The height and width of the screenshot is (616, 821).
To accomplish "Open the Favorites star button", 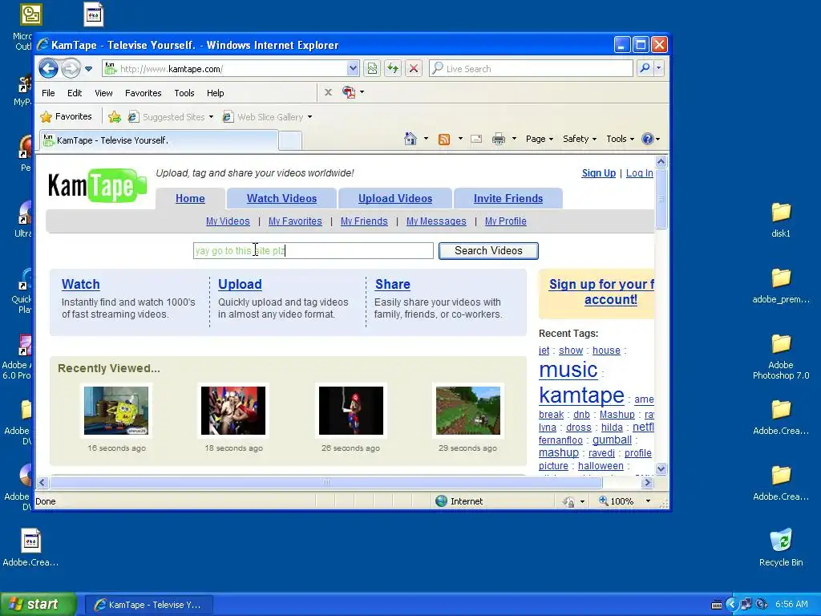I will coord(67,116).
